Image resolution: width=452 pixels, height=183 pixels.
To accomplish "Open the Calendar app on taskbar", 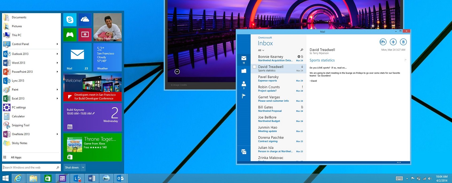I will [x=62, y=178].
